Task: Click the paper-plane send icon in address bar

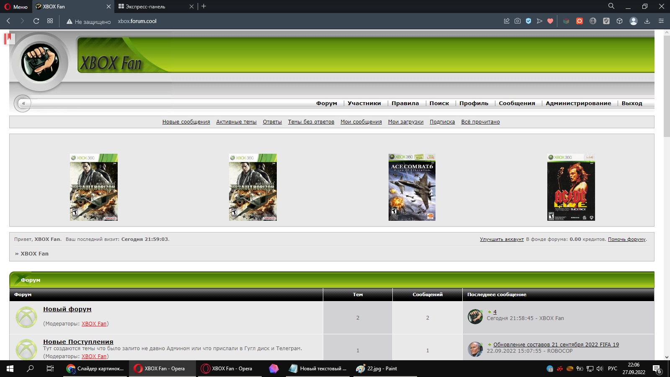Action: 539,21
